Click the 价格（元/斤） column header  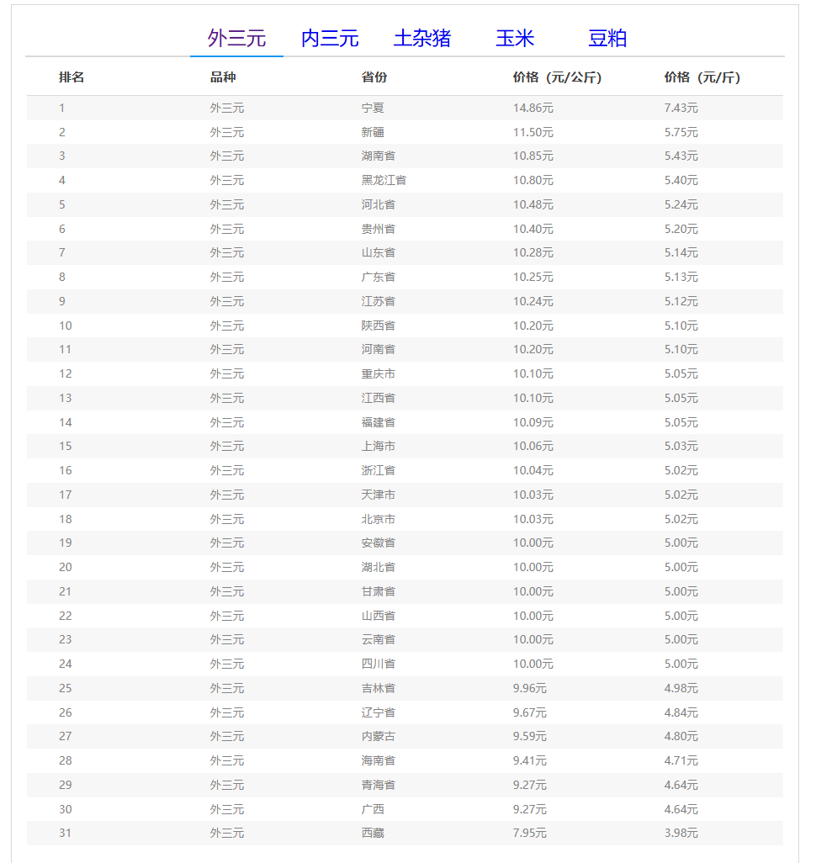702,77
